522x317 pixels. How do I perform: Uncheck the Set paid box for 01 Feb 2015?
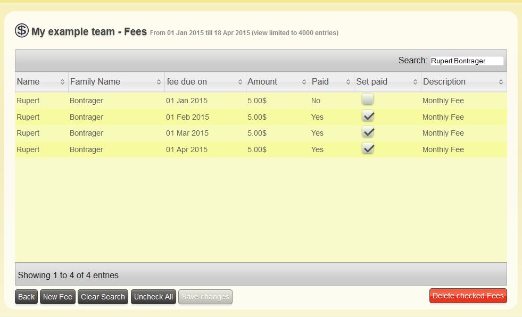coord(367,115)
